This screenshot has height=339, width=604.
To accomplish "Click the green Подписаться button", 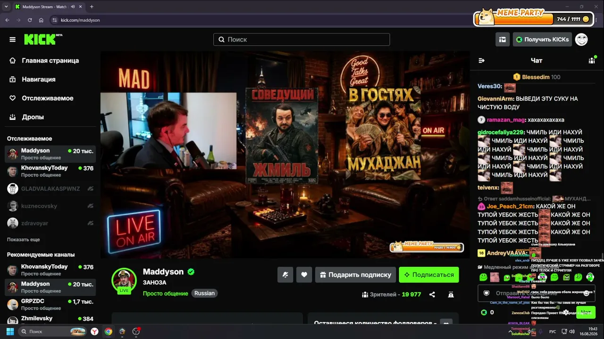I will click(x=429, y=275).
